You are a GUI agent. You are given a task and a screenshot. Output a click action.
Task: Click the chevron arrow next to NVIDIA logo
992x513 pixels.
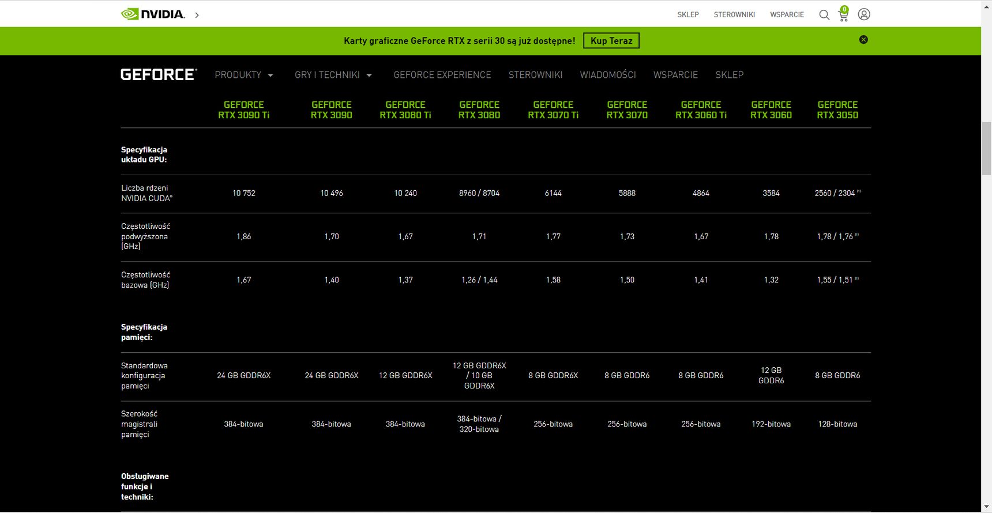click(x=197, y=15)
